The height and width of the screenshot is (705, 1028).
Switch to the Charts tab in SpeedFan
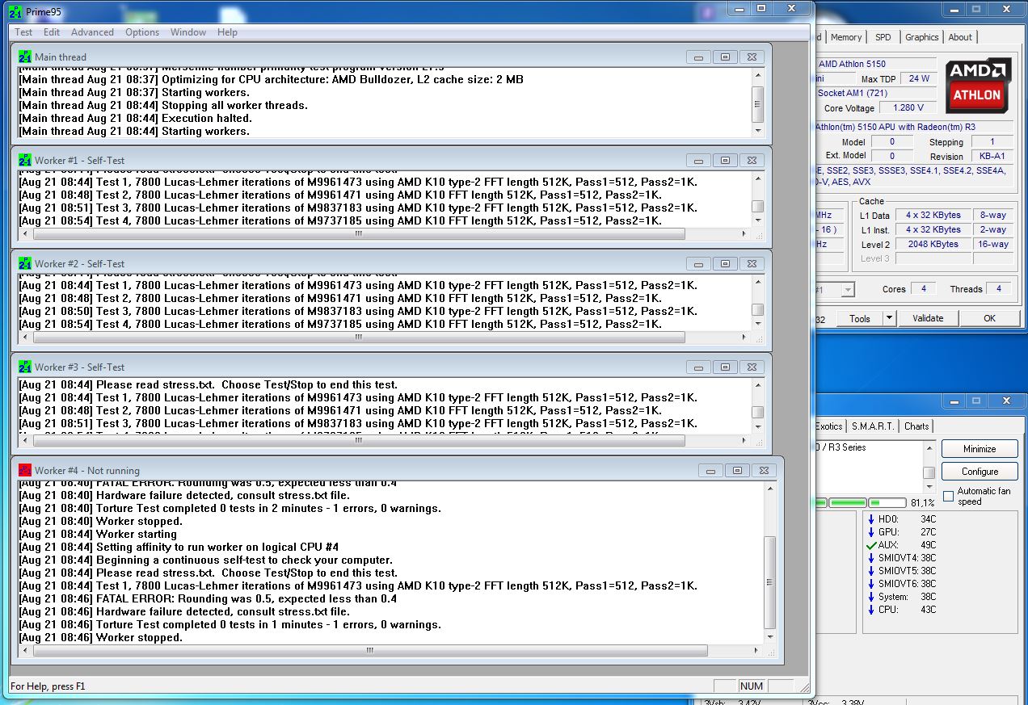click(916, 426)
